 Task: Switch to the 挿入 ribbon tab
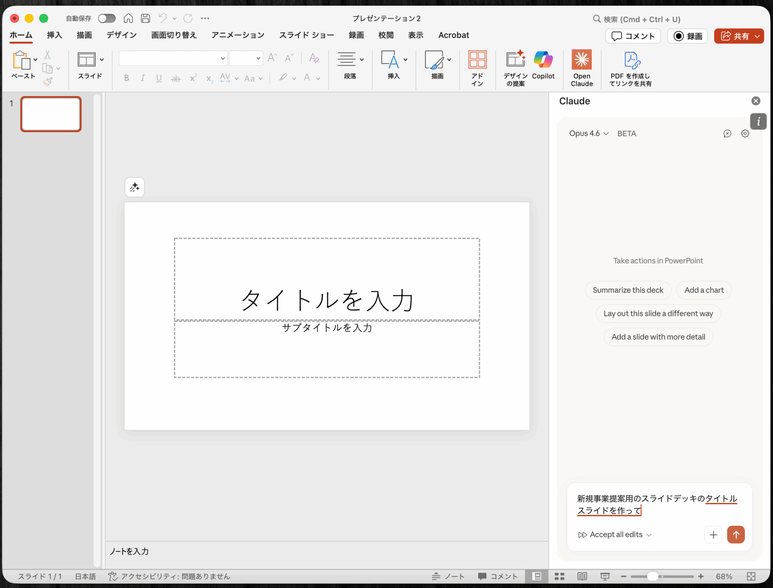(x=54, y=35)
